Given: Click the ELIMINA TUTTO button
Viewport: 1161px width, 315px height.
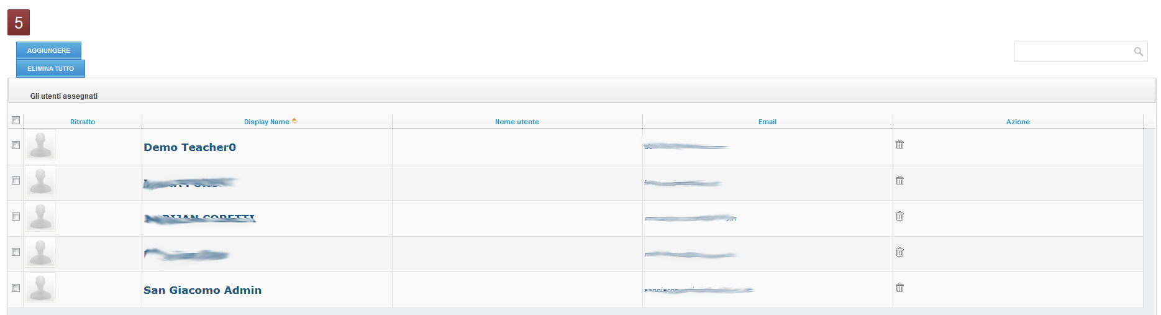Looking at the screenshot, I should pos(50,68).
